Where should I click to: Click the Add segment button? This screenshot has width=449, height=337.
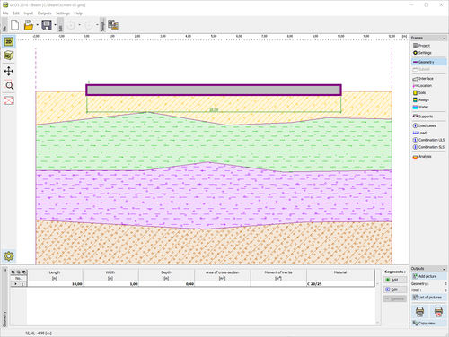point(394,280)
